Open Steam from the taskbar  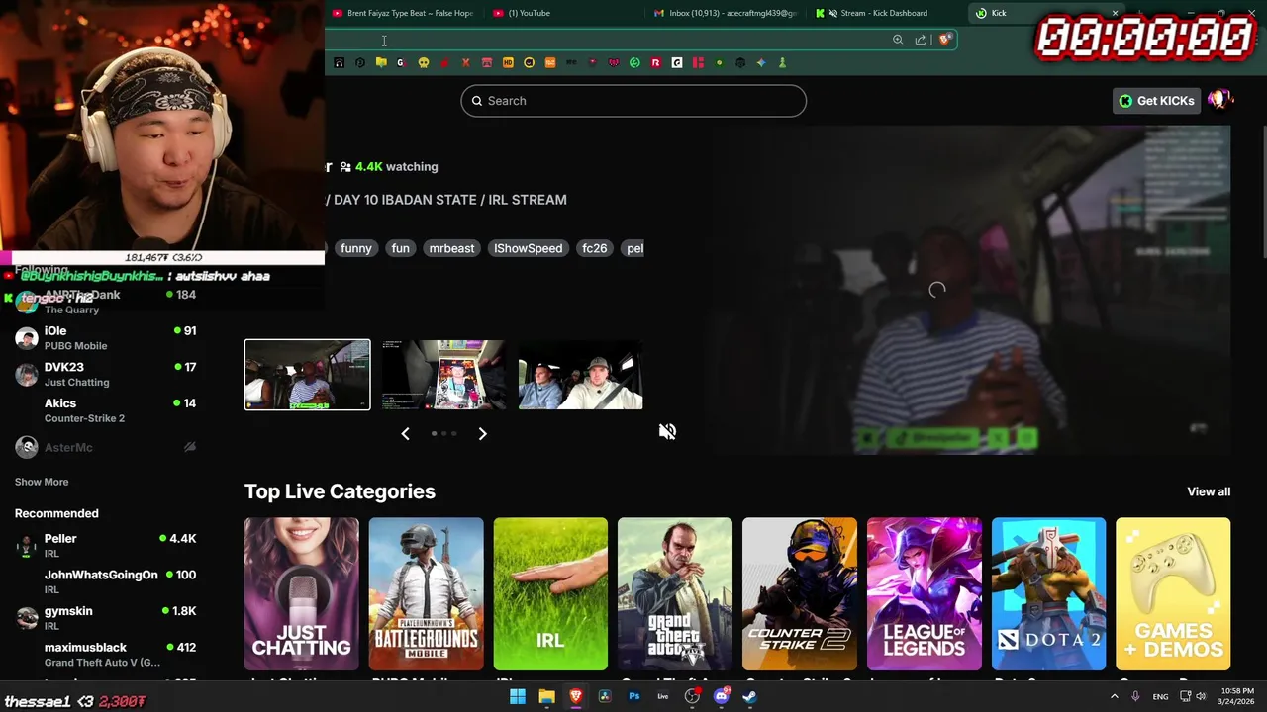750,696
